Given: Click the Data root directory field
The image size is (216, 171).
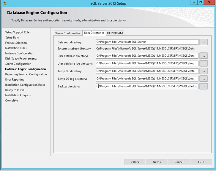Looking at the screenshot, I should (x=147, y=42).
